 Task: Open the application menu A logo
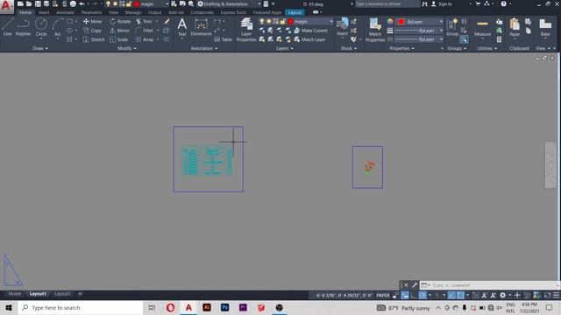pos(6,6)
